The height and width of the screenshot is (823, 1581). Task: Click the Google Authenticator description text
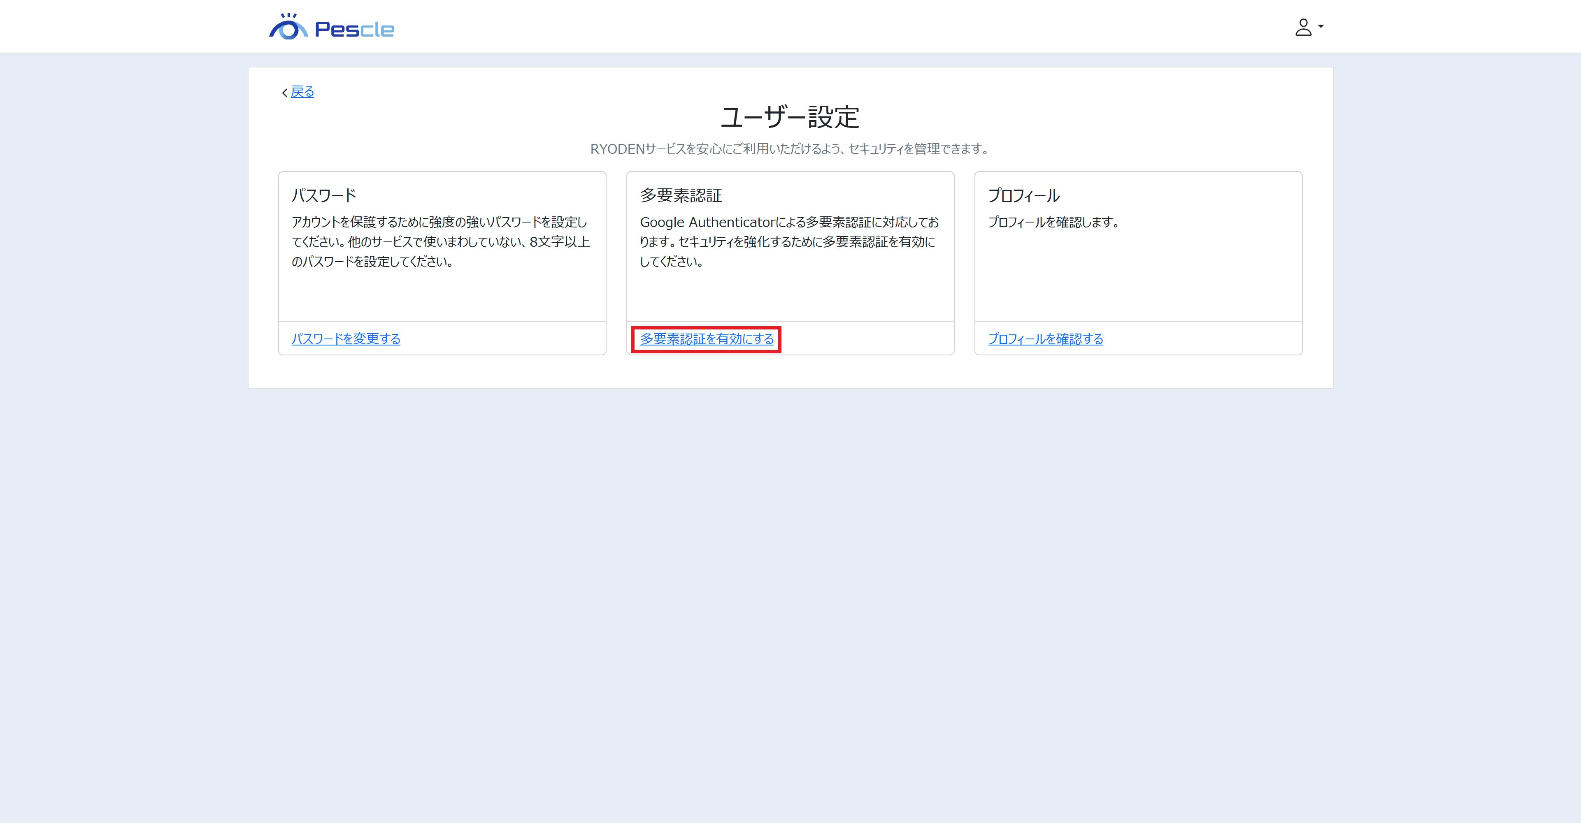coord(789,241)
